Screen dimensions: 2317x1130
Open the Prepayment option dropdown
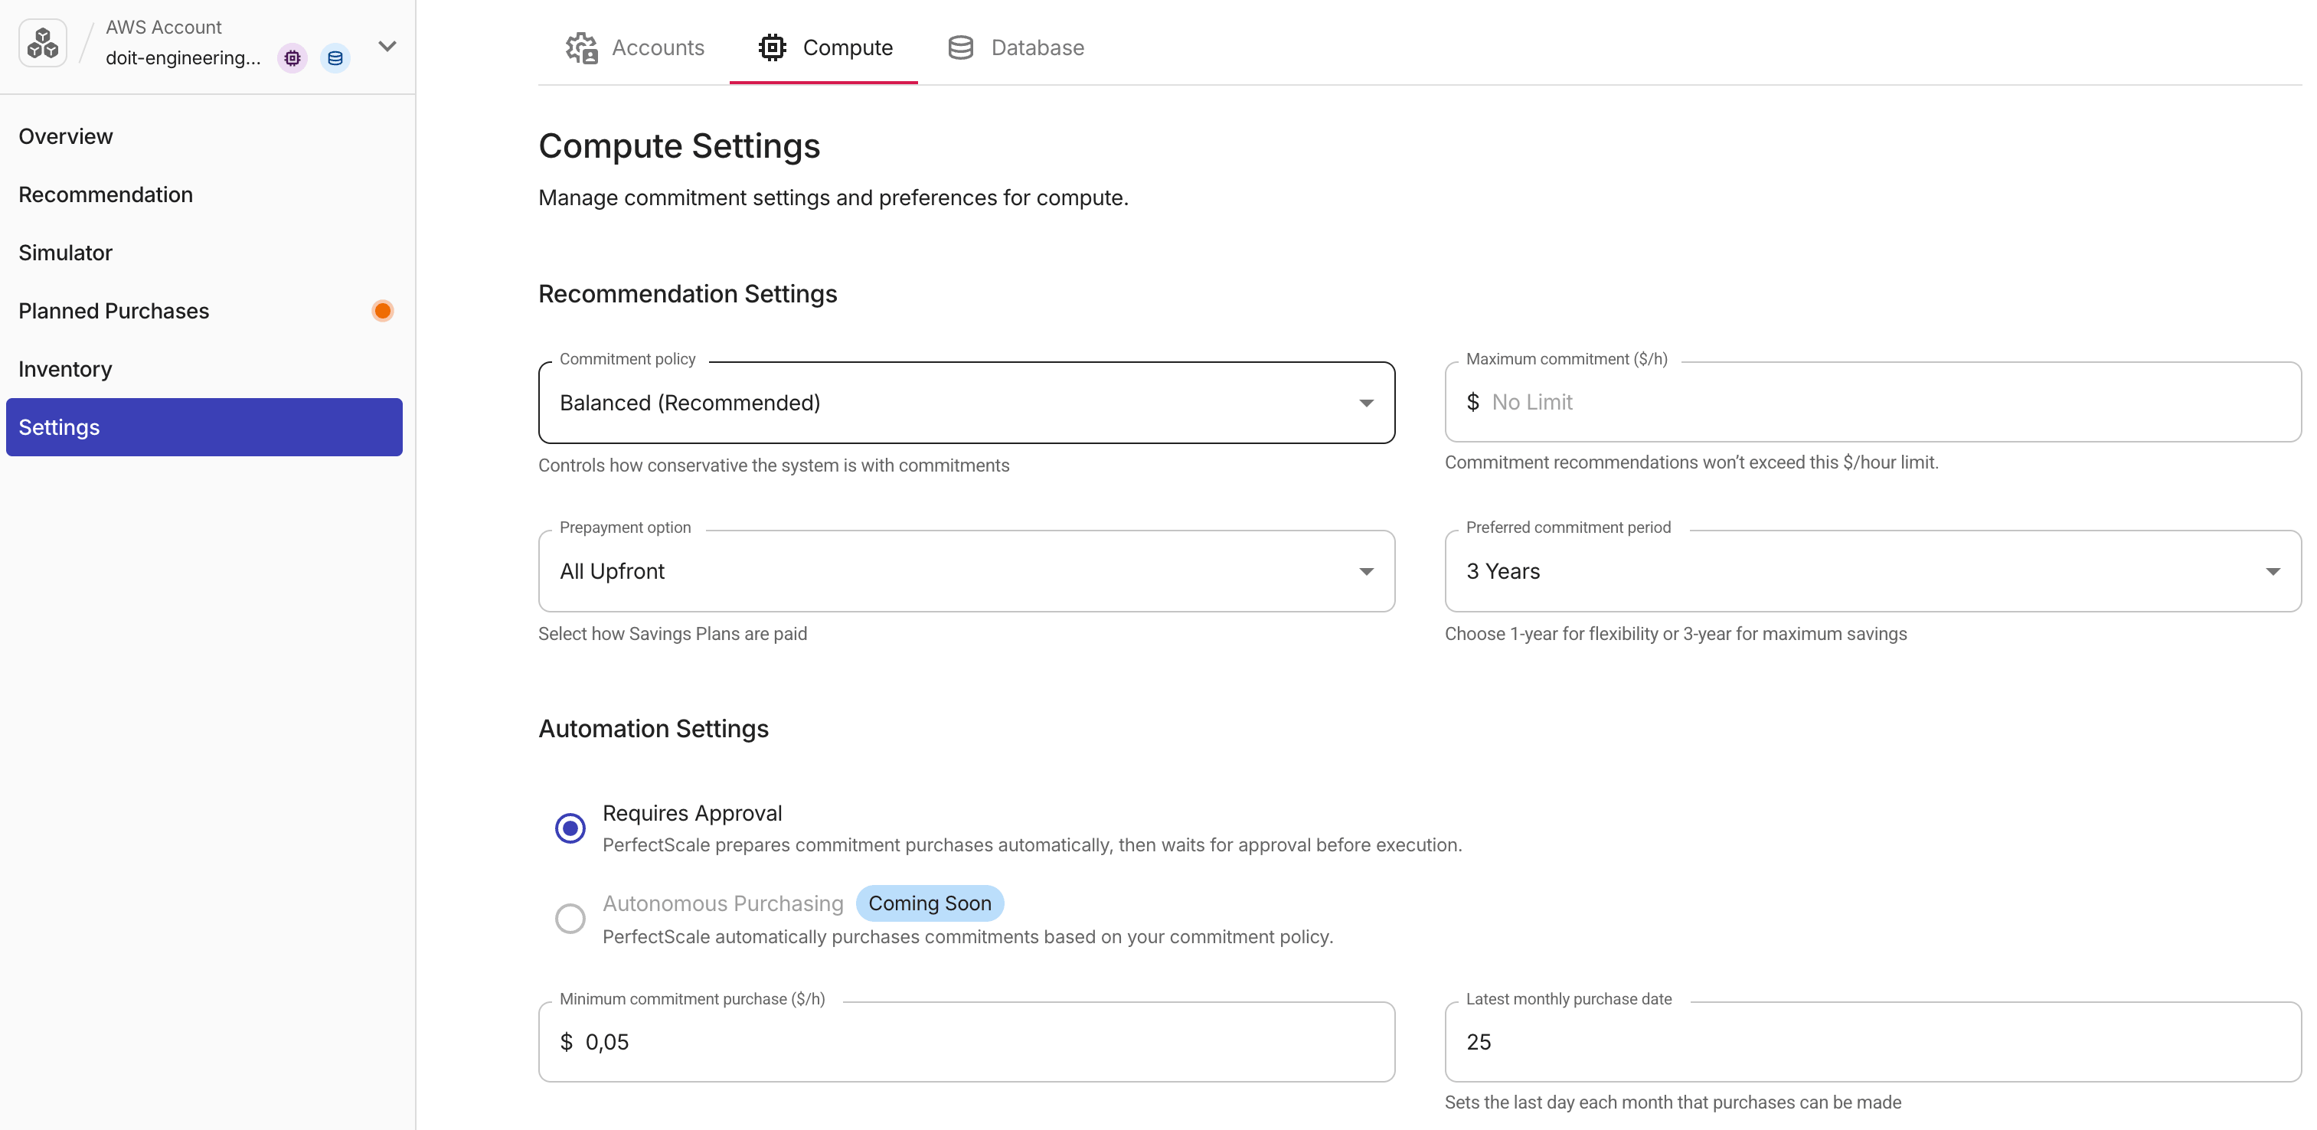[966, 572]
